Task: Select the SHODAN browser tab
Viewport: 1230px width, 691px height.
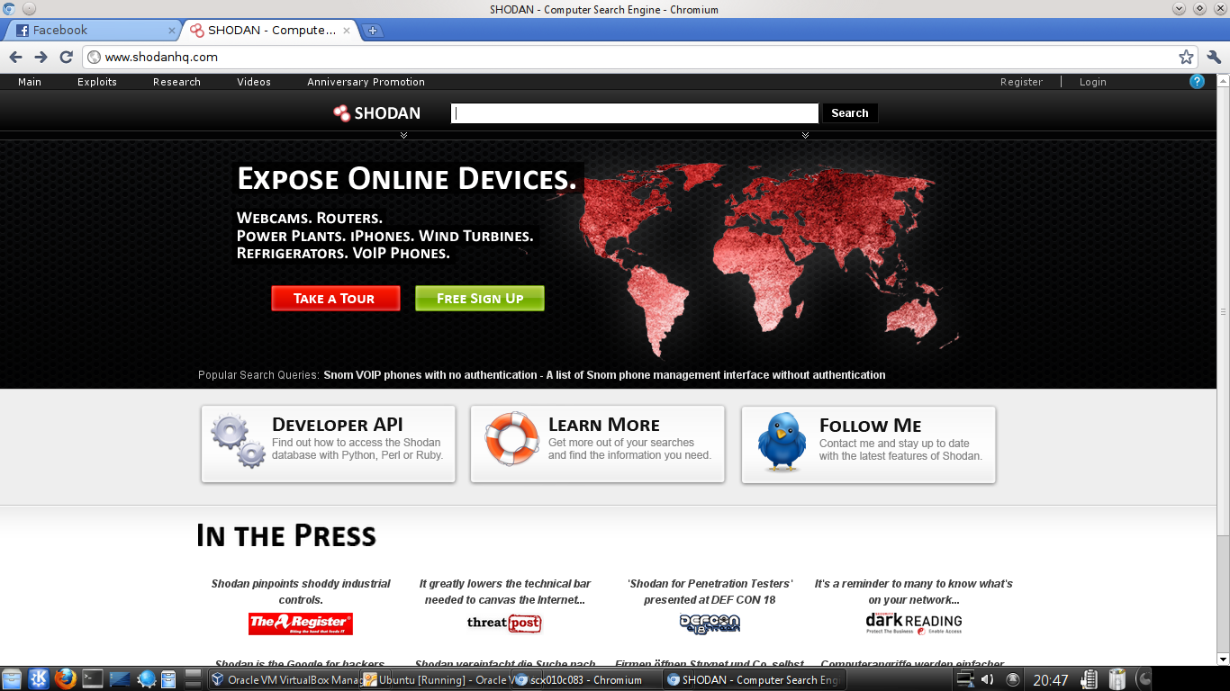Action: 269,31
